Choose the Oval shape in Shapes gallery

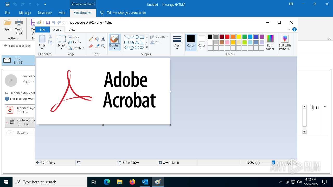point(137,37)
